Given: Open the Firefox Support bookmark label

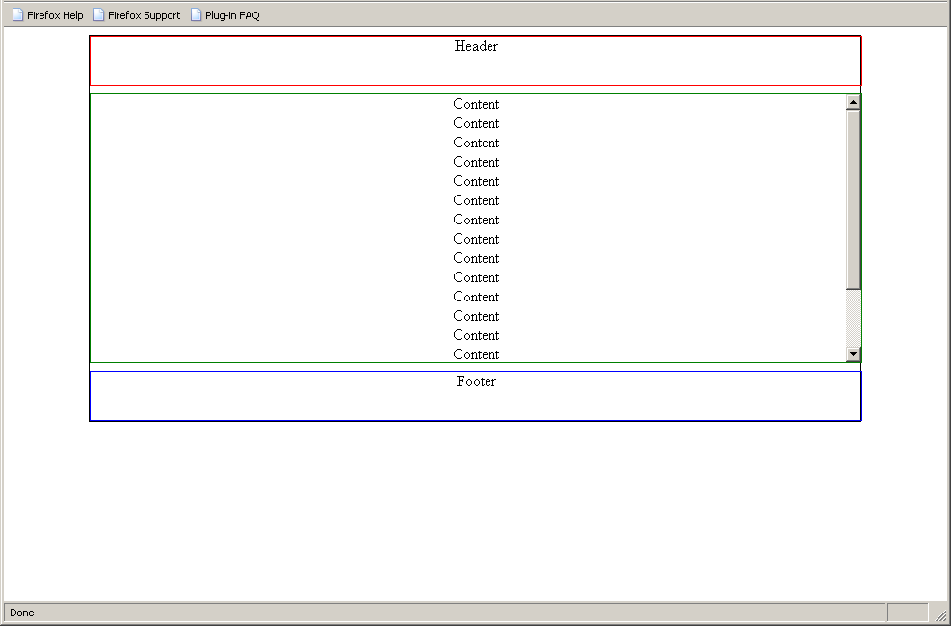Looking at the screenshot, I should (x=144, y=15).
